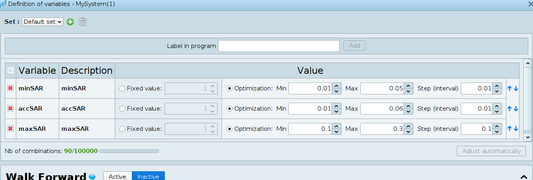Click the Add label button
Viewport: 533px width, 180px height.
(x=354, y=46)
